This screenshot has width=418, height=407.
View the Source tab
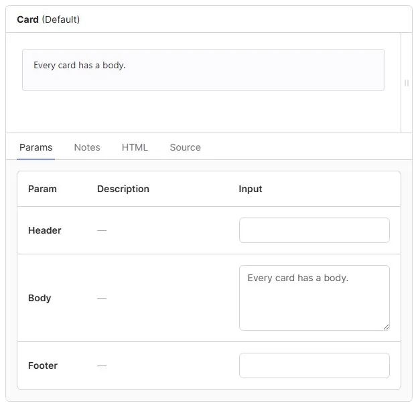click(185, 147)
